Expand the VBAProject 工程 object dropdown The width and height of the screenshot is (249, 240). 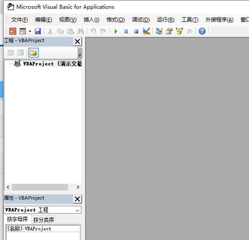tap(78, 210)
